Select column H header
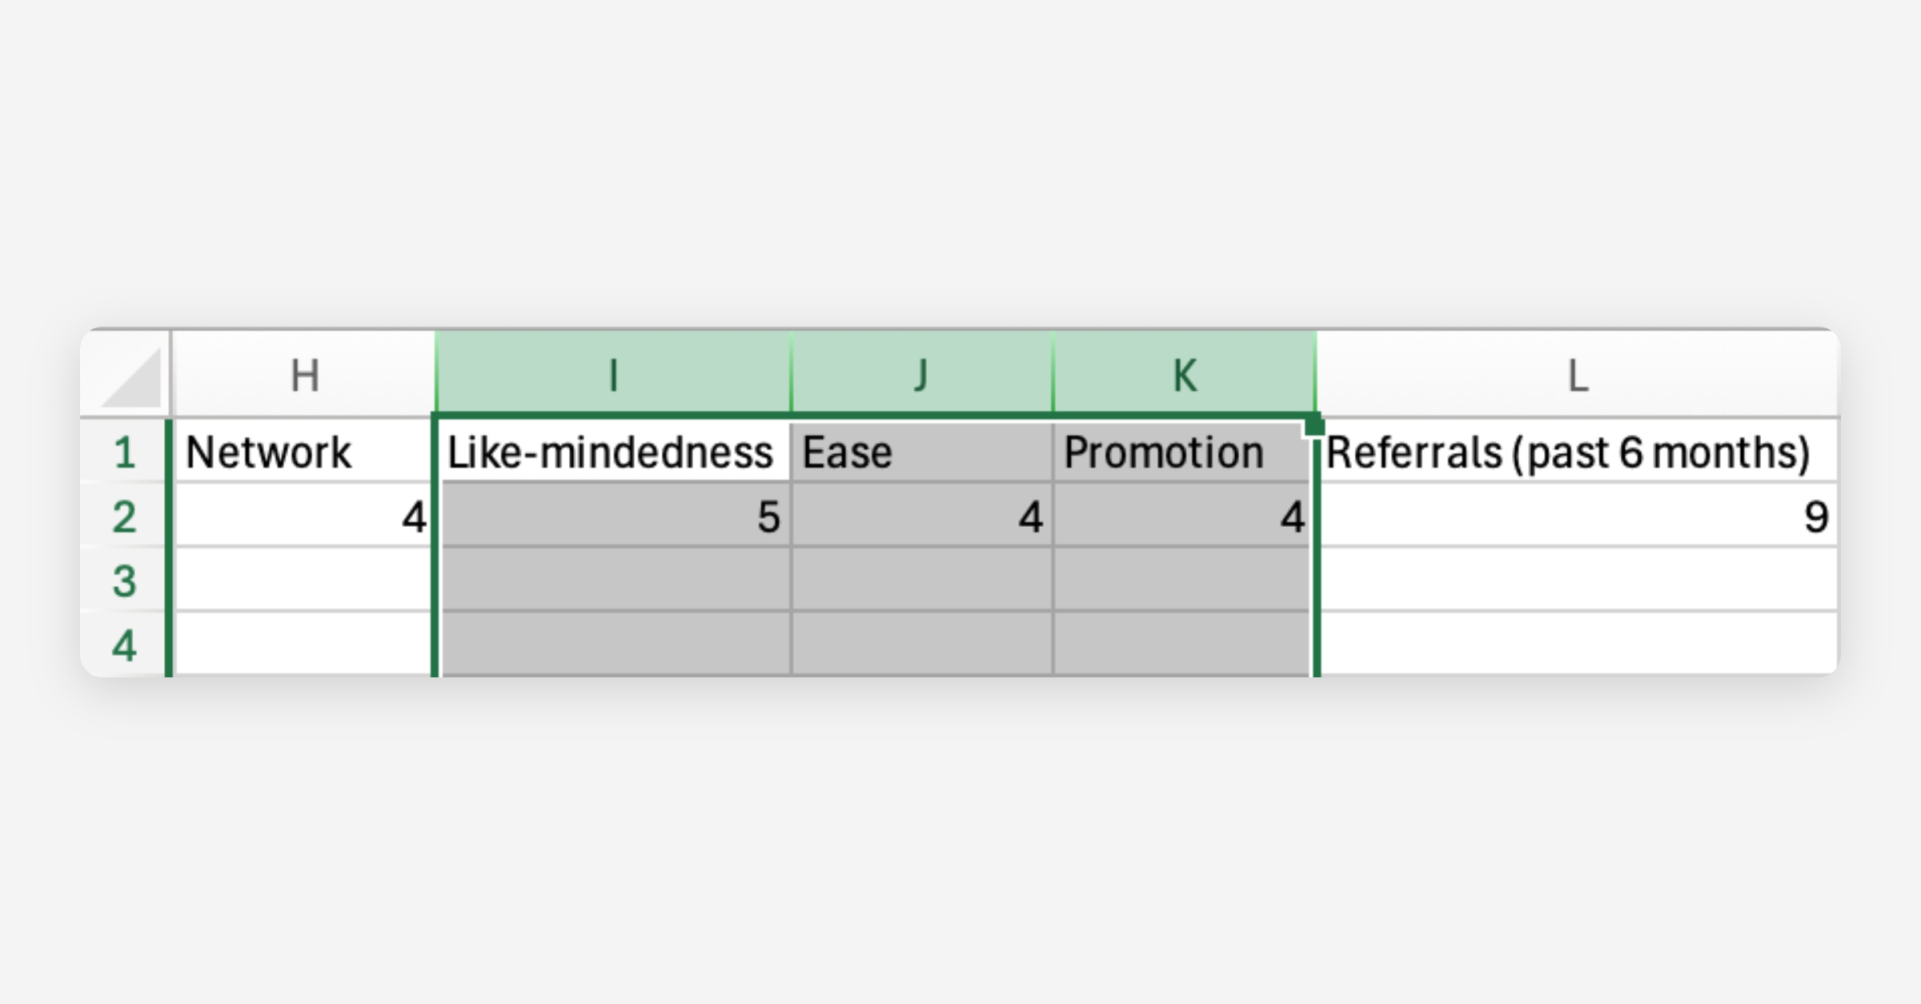 (304, 375)
